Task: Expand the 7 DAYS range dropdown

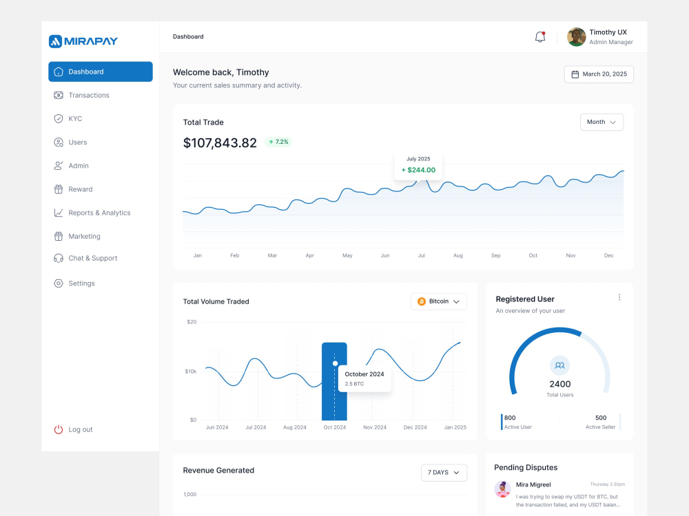Action: (444, 473)
